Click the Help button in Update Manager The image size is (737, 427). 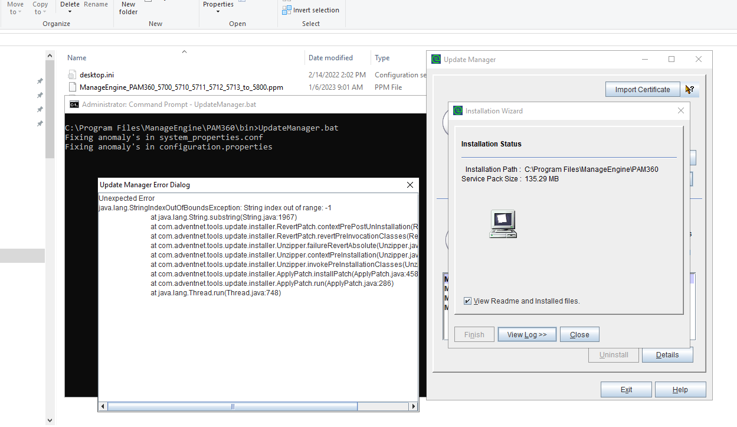(680, 390)
